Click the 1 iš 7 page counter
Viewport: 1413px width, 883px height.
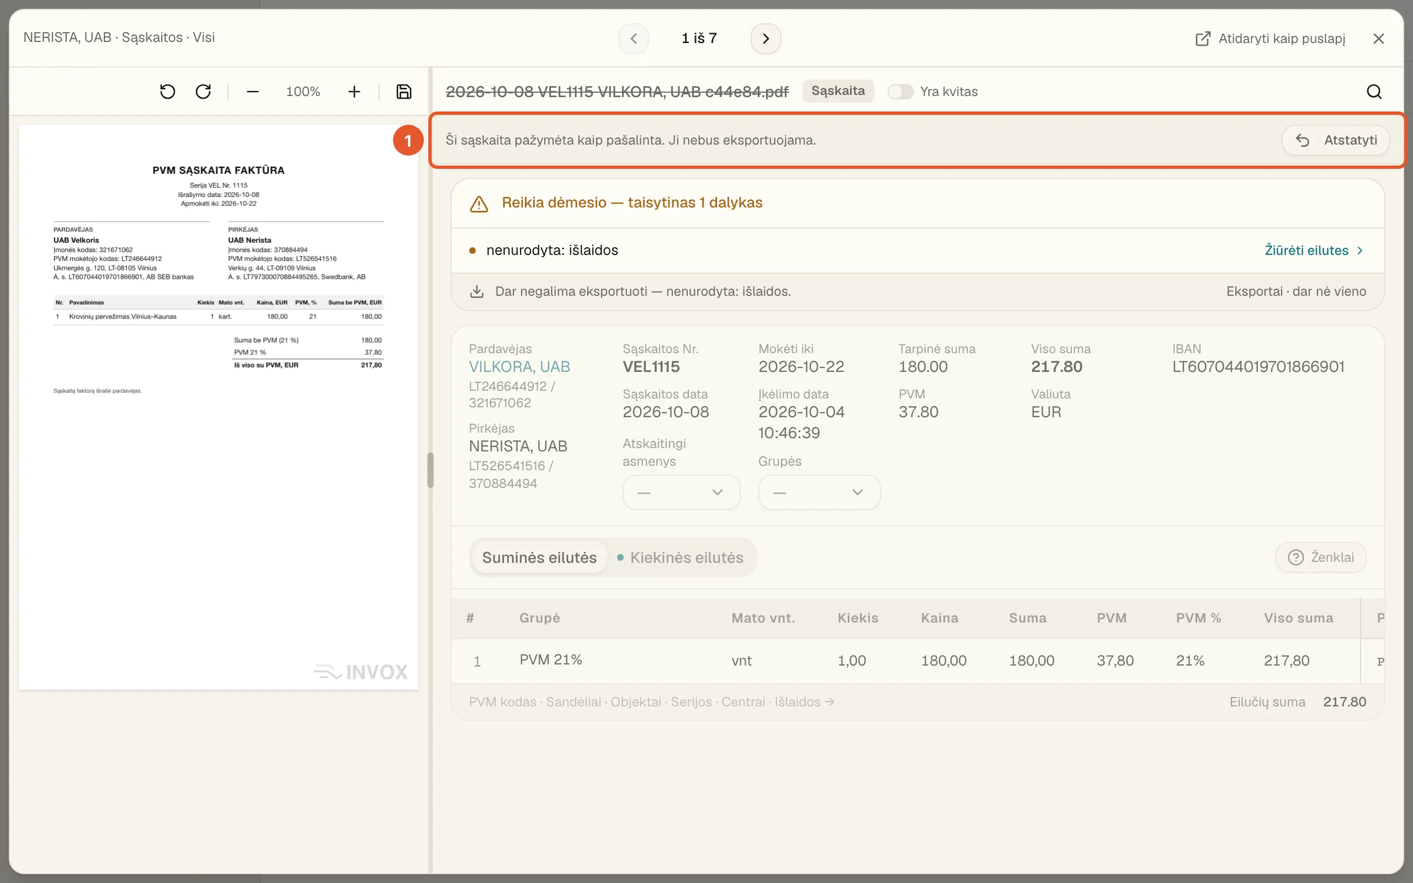(x=699, y=39)
